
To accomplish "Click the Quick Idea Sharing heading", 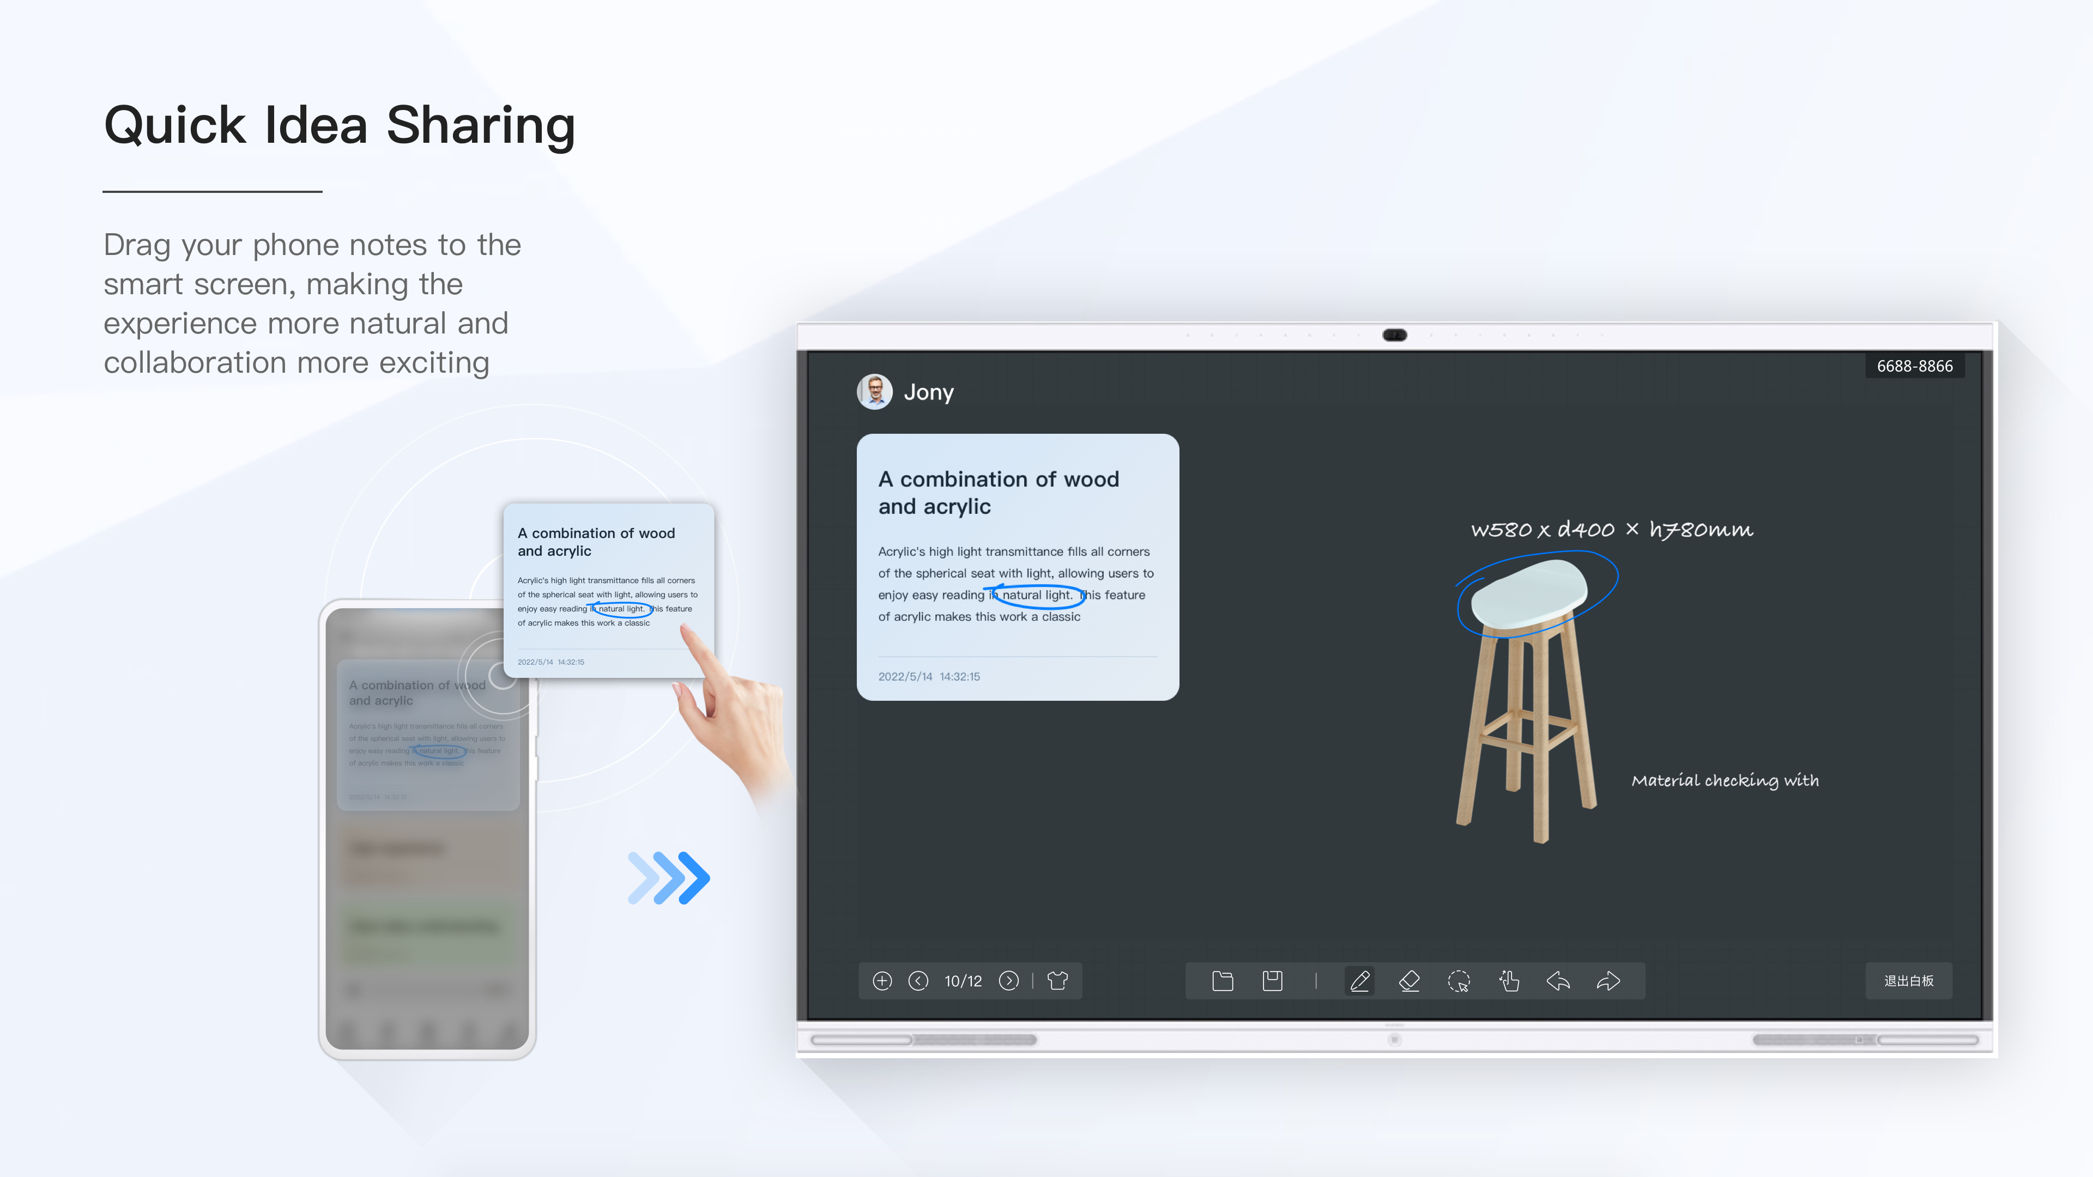I will pos(340,125).
